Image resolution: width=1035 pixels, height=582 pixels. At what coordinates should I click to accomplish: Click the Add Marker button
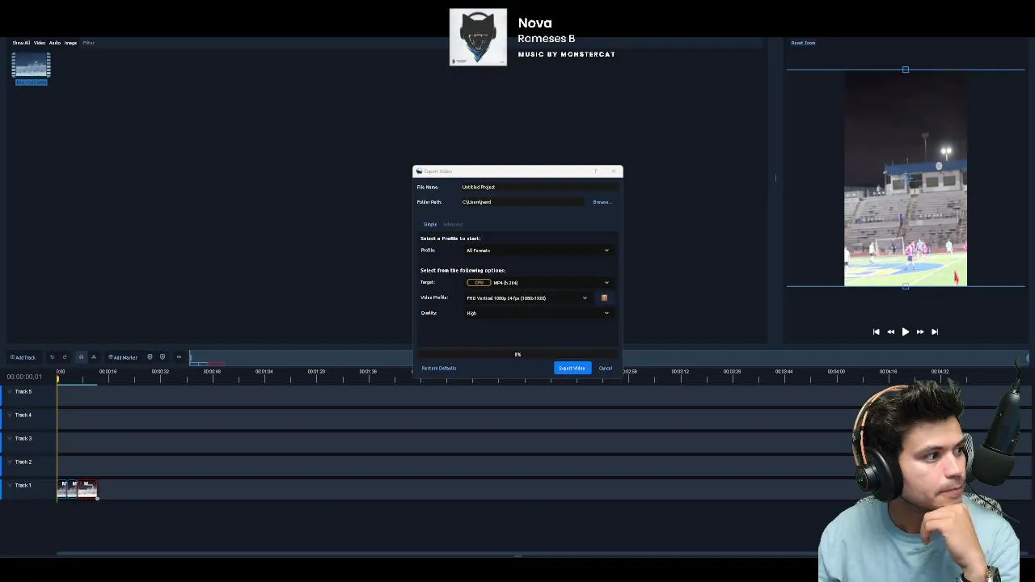123,357
